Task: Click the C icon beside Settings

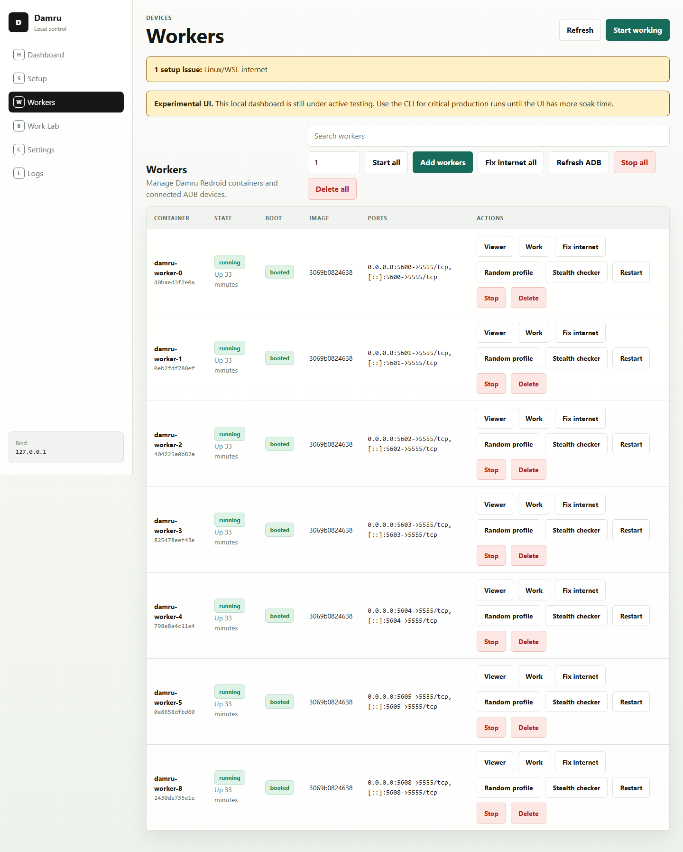Action: [19, 150]
